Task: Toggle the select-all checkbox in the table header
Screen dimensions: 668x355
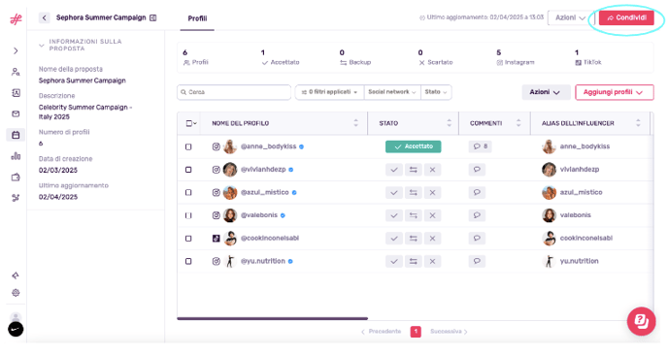Action: coord(189,123)
